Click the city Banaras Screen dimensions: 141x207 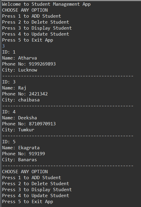point(27,160)
